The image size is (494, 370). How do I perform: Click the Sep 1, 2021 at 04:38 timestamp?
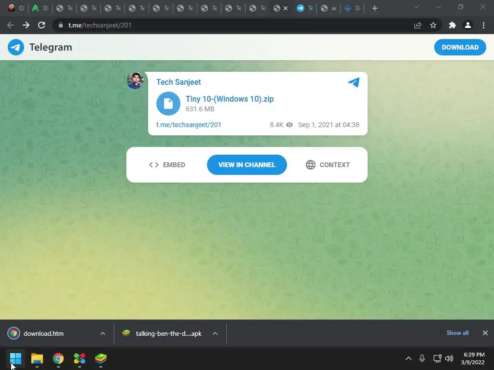(329, 125)
